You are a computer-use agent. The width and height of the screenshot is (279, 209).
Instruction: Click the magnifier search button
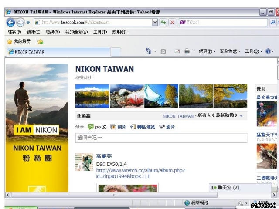click(273, 22)
